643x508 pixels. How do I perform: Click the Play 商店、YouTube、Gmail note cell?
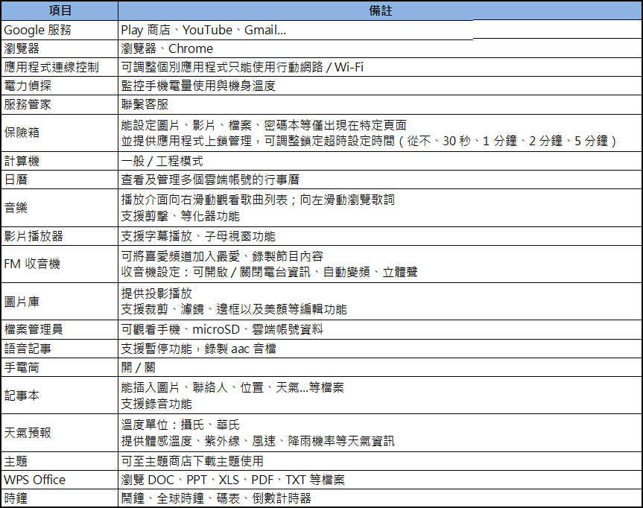[297, 31]
